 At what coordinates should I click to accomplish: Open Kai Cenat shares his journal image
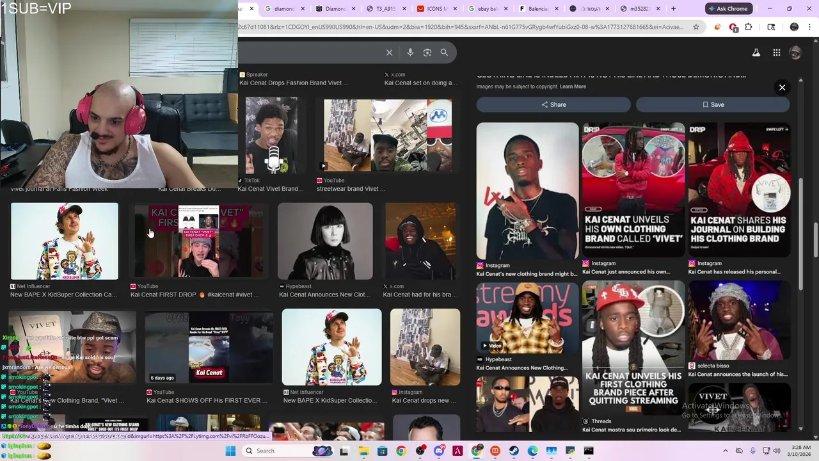pyautogui.click(x=739, y=190)
